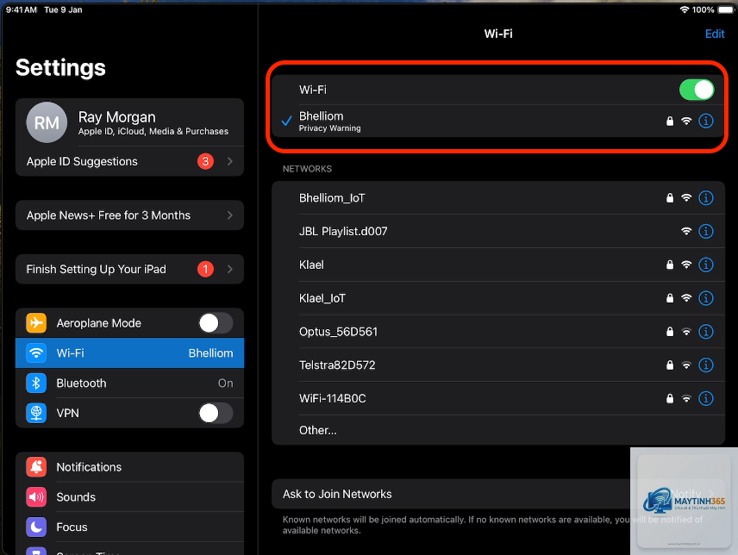Open info for connected Bhelliom network
Screen dimensions: 738x555
[x=705, y=121]
